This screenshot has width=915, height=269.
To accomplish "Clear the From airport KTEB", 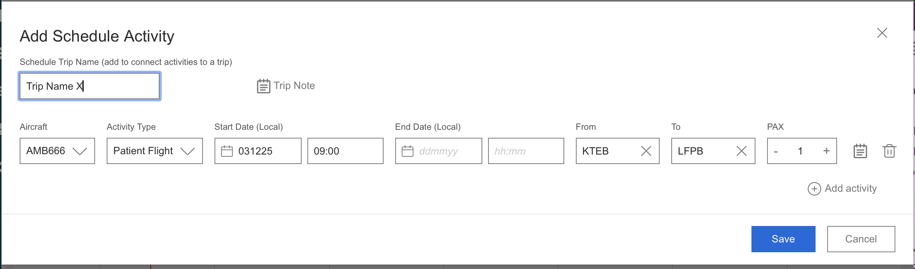I will point(646,151).
